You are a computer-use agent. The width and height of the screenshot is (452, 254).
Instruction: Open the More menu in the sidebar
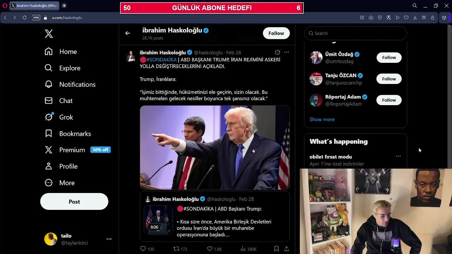pyautogui.click(x=60, y=183)
